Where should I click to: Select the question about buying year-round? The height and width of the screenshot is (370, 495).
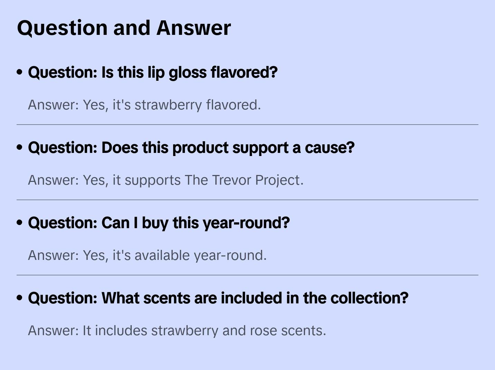click(x=159, y=223)
